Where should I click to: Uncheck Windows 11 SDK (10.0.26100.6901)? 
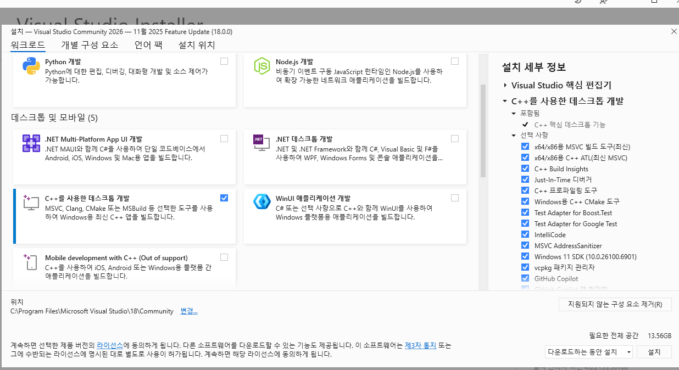(525, 256)
